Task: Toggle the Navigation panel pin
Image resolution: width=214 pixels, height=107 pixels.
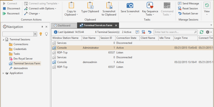Action: pos(42,27)
